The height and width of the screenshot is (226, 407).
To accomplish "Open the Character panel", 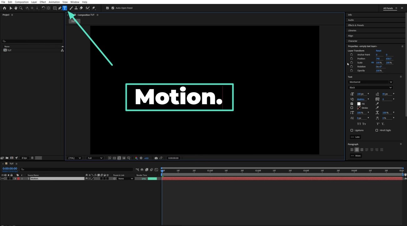I will pyautogui.click(x=353, y=41).
